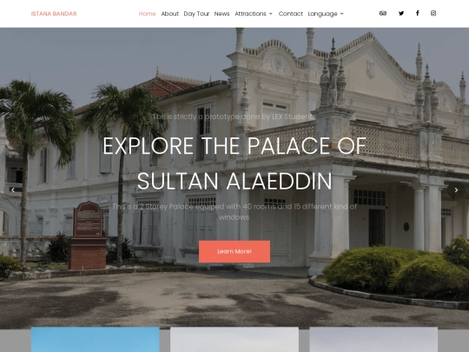Go to the News page
This screenshot has width=469, height=352.
tap(221, 14)
